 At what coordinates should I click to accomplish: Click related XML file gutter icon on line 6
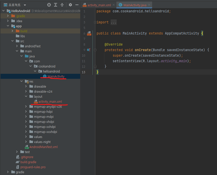point(89,33)
